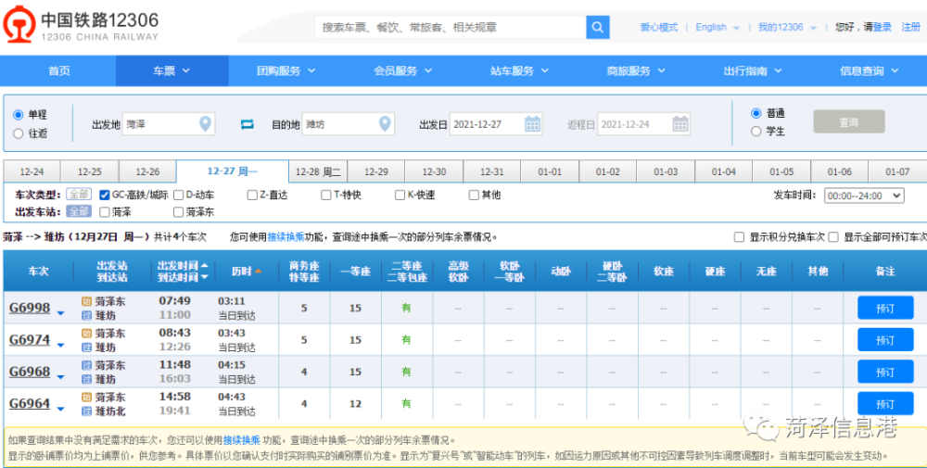Screen dimensions: 927x468
Task: Sort by duration 历时 arrow
Action: tap(258, 272)
